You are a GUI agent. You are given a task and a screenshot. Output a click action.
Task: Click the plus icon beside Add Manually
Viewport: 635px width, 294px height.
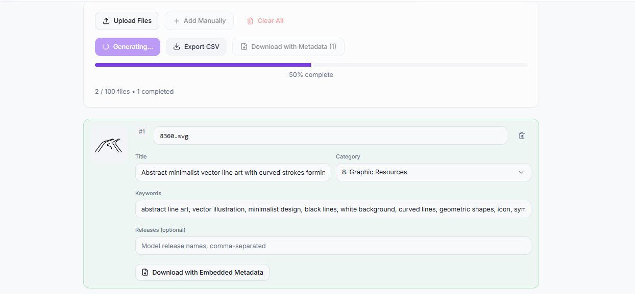177,20
